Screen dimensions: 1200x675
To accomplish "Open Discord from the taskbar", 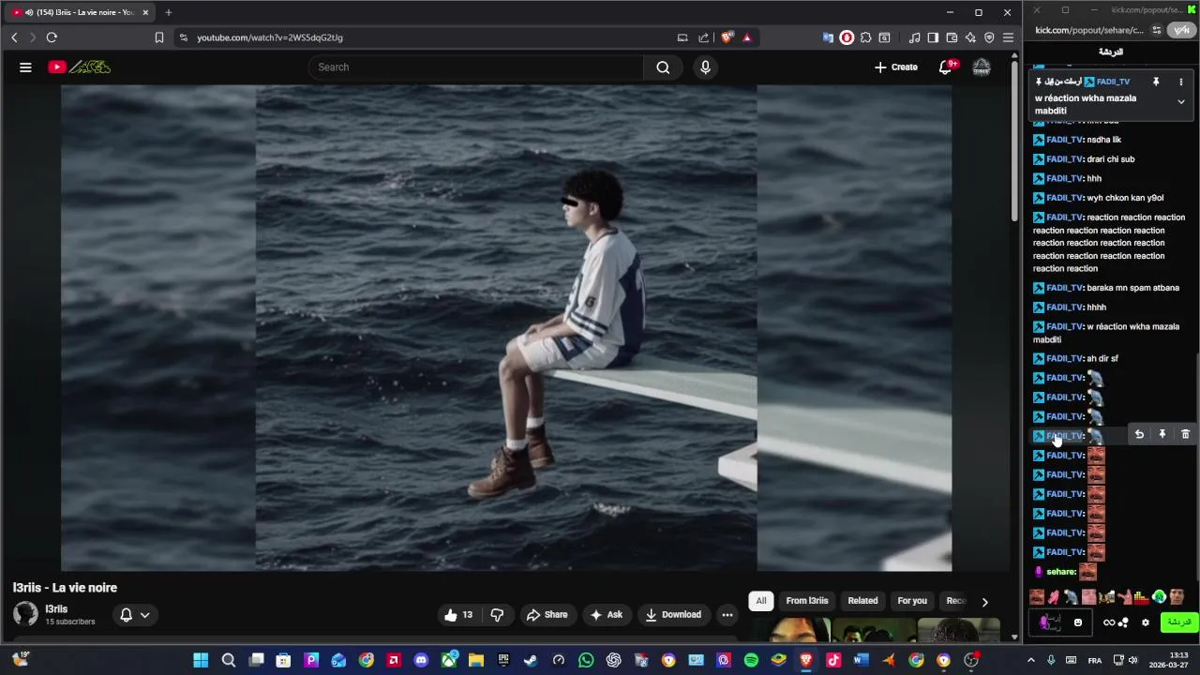I will tap(421, 660).
